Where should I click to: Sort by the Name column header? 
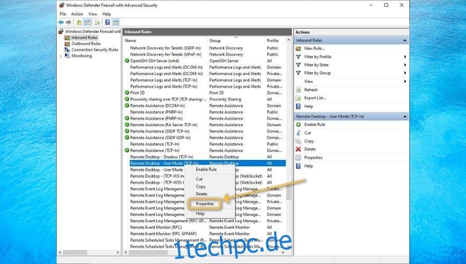point(130,41)
